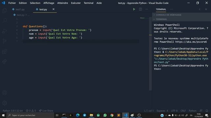Image resolution: width=211 pixels, height=118 pixels.
Task: Open the Search view in the activity bar
Action: [x=5, y=21]
